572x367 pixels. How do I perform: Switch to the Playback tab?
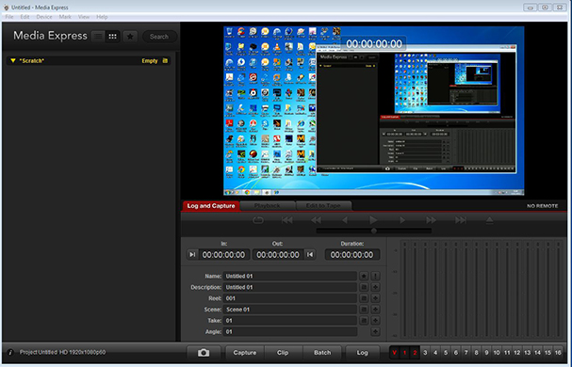268,206
